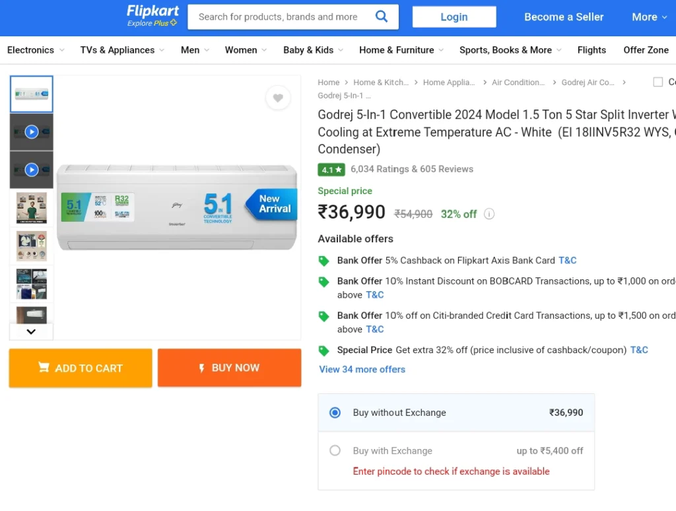Play the second product video thumbnail
This screenshot has width=676, height=511.
pyautogui.click(x=32, y=170)
